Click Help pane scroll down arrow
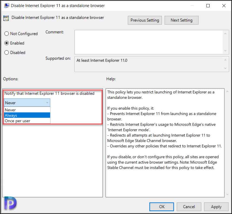The width and height of the screenshot is (232, 214). (227, 194)
